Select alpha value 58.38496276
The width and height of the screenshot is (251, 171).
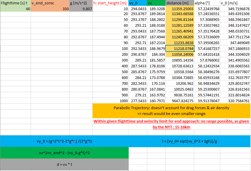coord(207,72)
